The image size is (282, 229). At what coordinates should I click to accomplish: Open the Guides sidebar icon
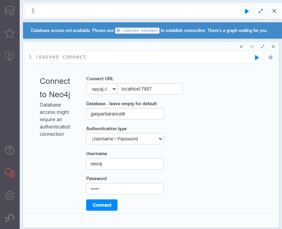(10, 56)
